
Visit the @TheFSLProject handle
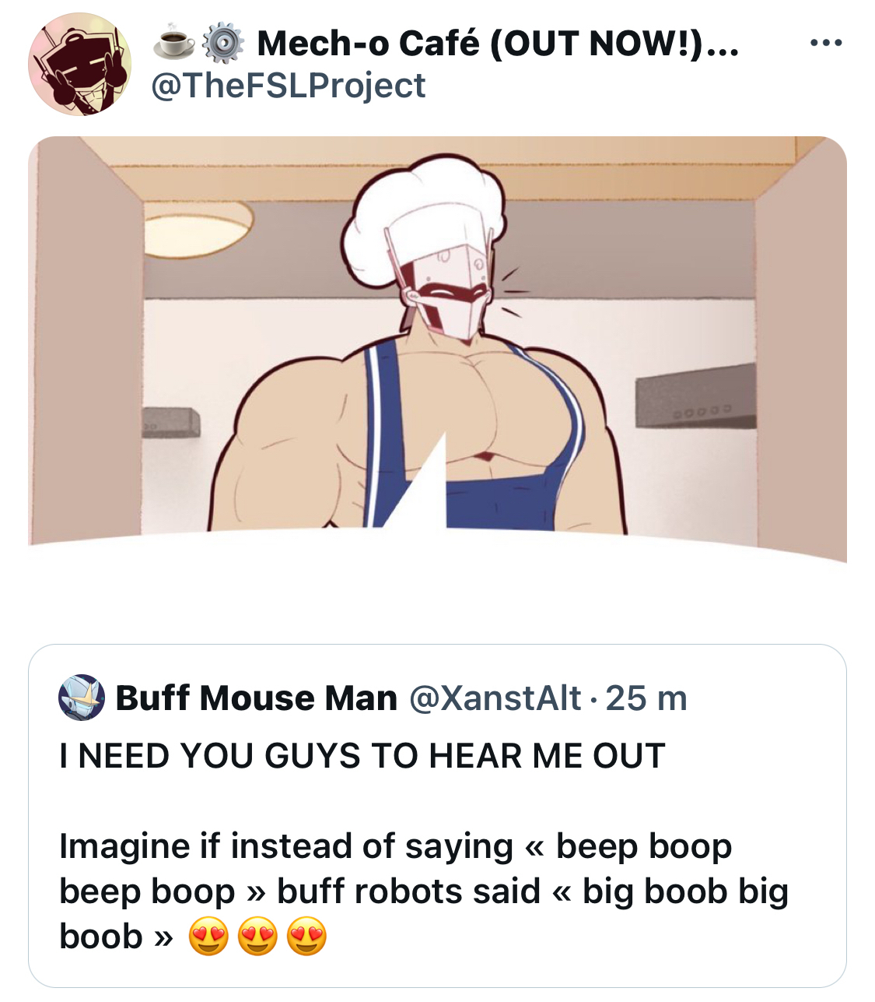[288, 86]
